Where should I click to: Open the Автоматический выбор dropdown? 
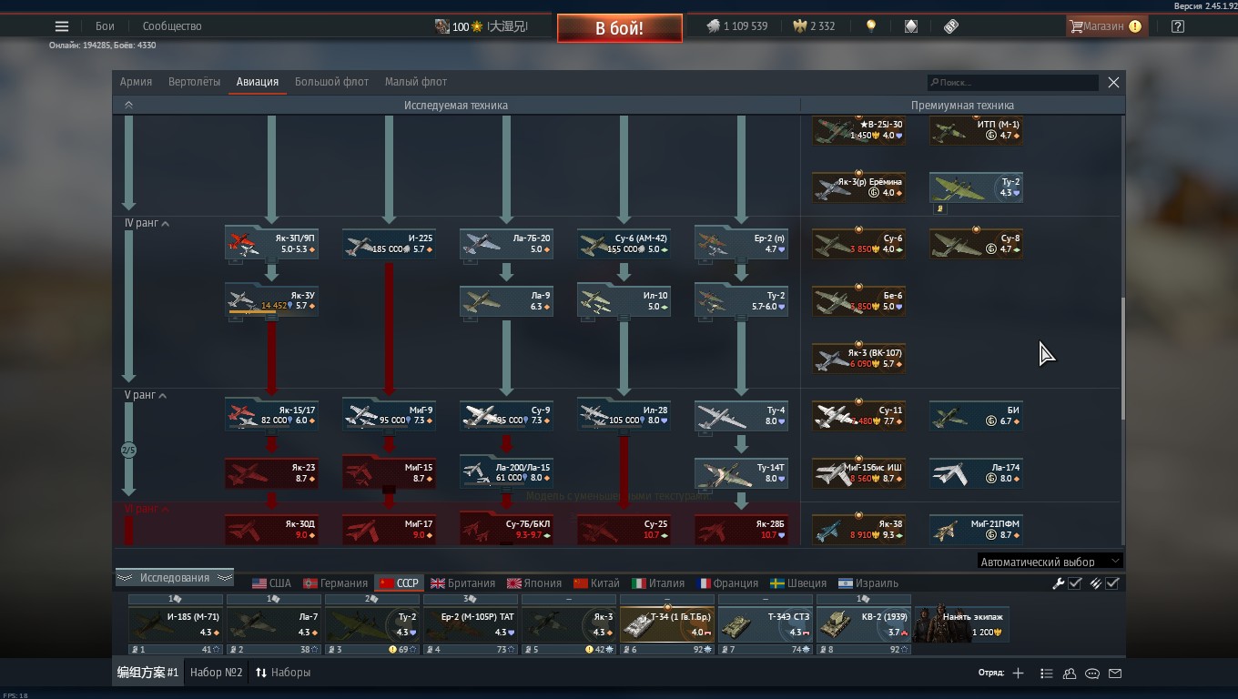tap(1050, 562)
